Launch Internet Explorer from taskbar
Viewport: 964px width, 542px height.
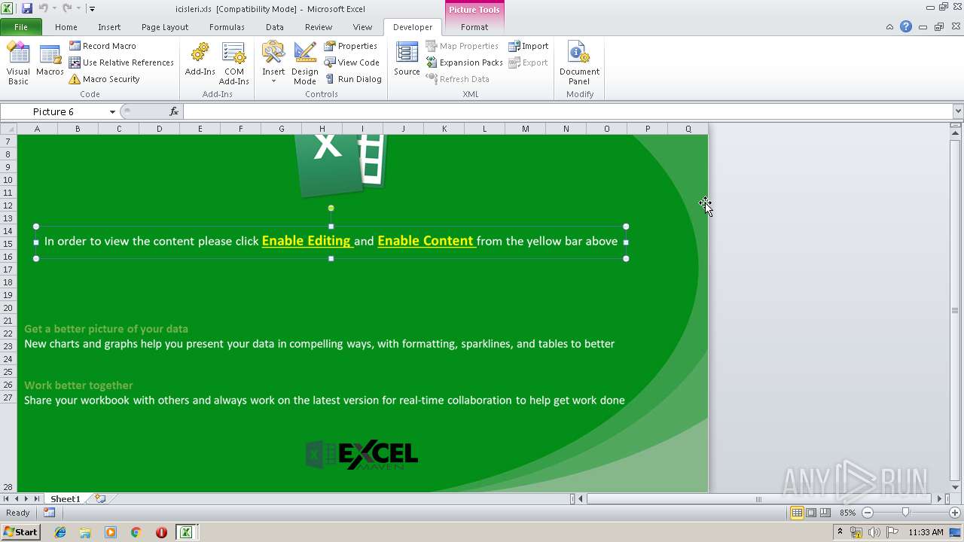tap(60, 532)
